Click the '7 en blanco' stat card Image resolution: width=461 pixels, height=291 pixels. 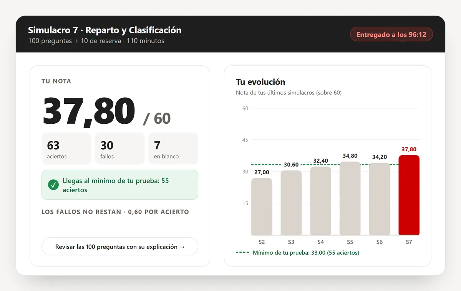[x=173, y=149]
